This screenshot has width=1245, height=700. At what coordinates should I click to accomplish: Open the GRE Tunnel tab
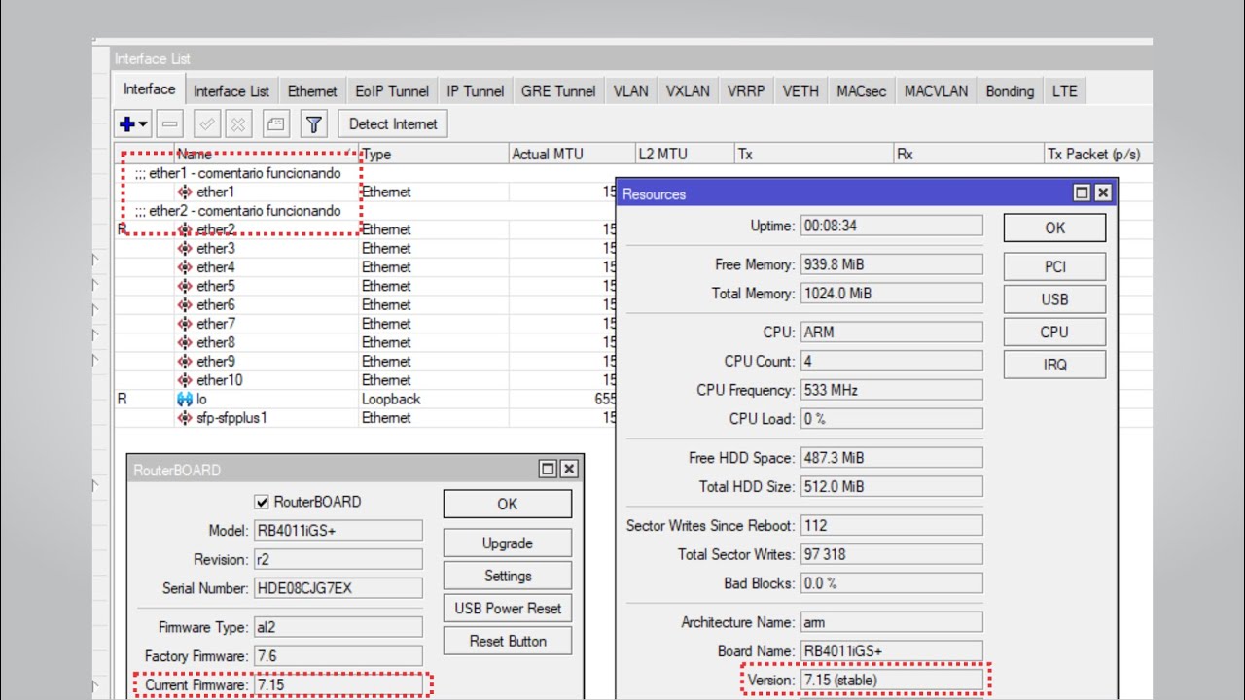[x=558, y=91]
